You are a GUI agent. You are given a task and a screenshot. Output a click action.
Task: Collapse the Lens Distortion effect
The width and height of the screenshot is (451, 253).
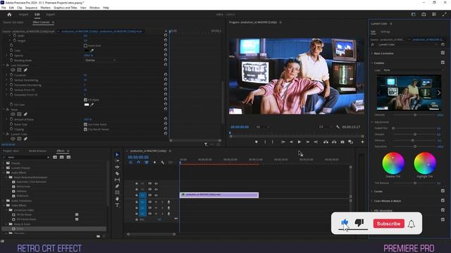pyautogui.click(x=4, y=65)
